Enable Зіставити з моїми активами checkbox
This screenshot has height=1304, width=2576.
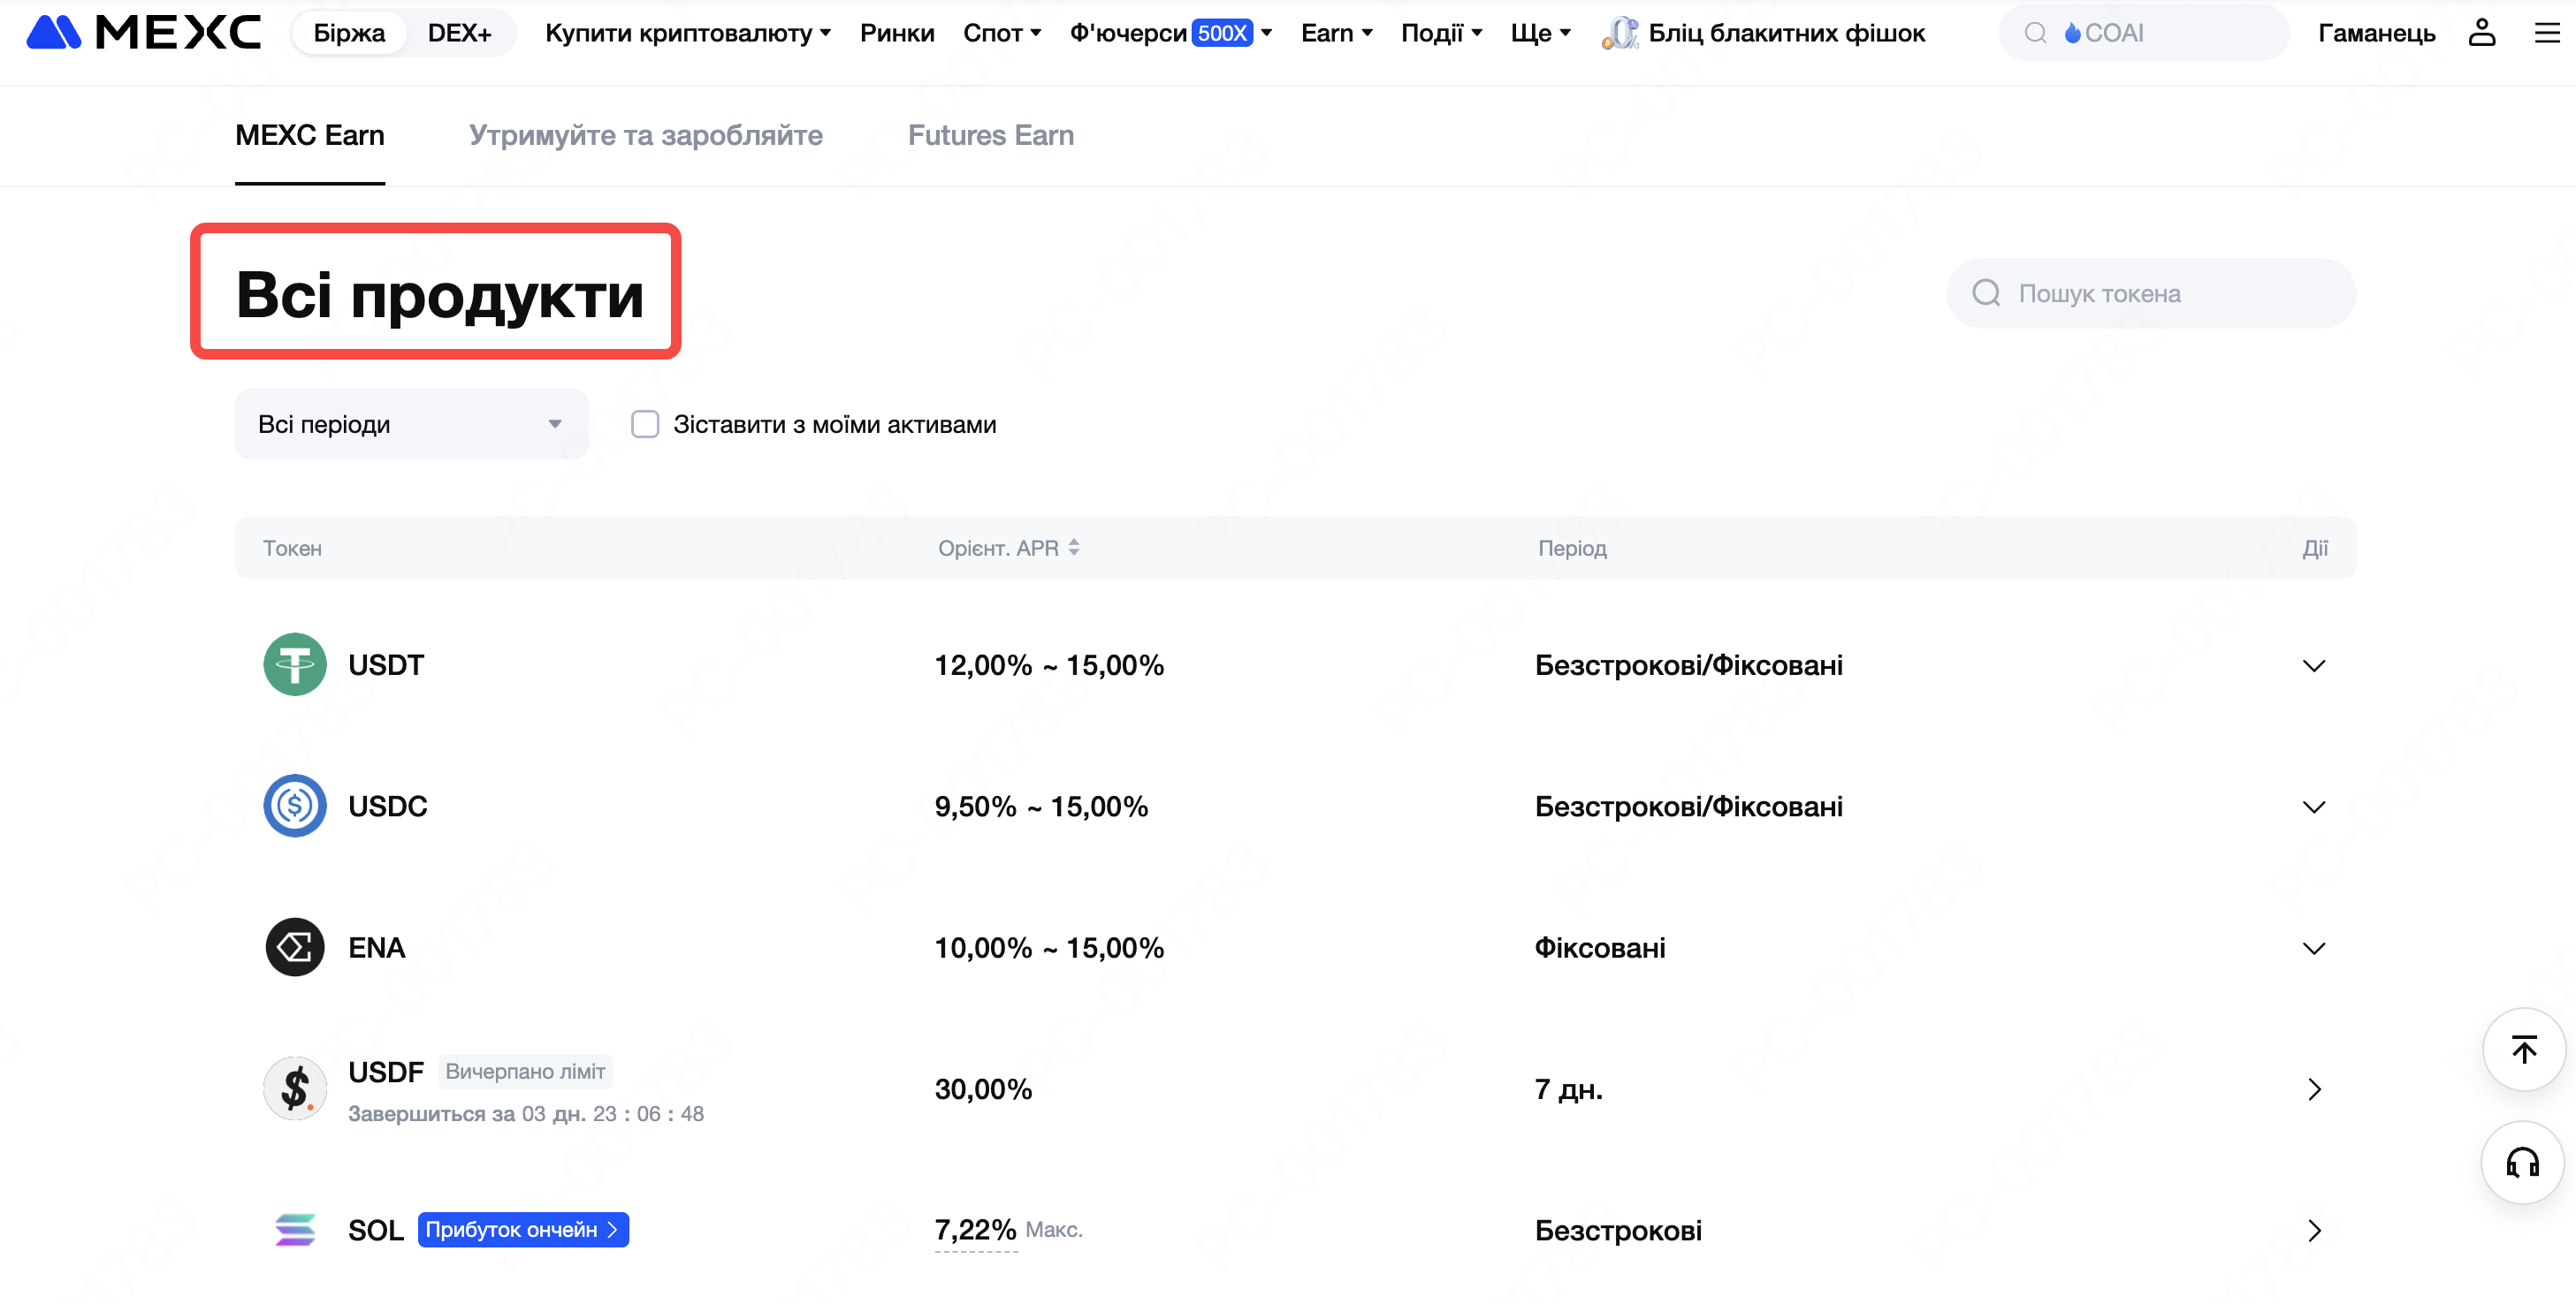(x=645, y=425)
